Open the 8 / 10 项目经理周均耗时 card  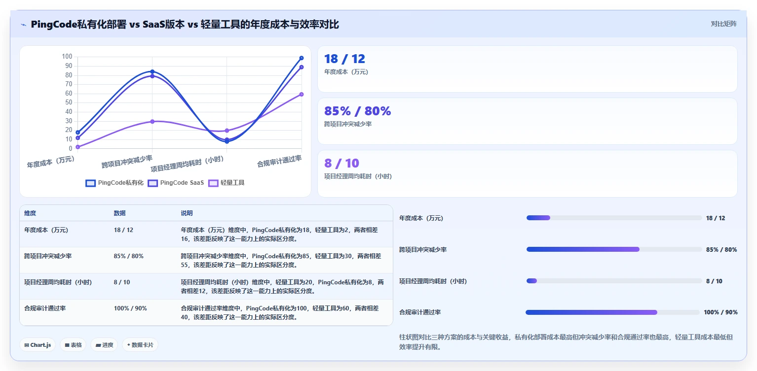(527, 173)
